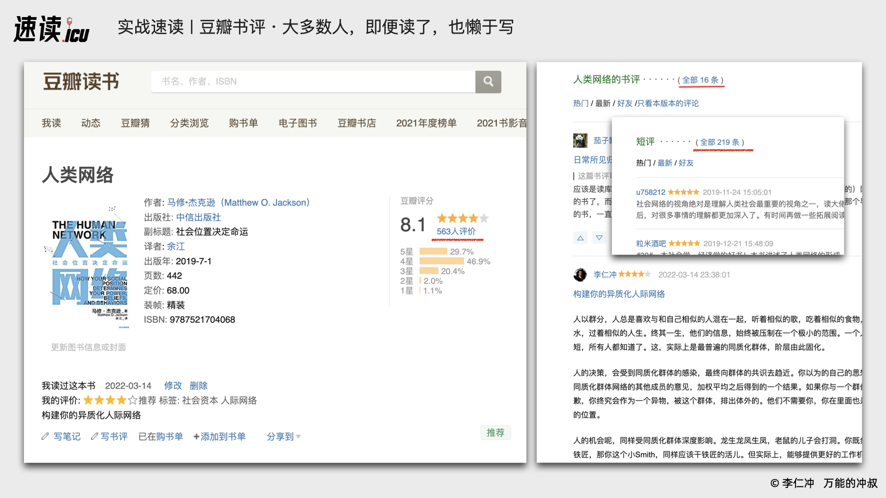
Task: Click the 8.1 rating stars
Action: pyautogui.click(x=462, y=218)
